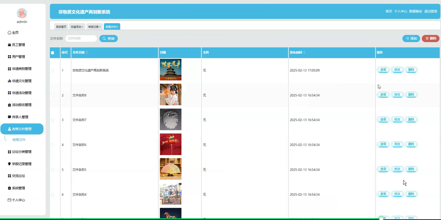441x220 pixels.
Task: Switch to 系统首页 tab
Action: (x=61, y=27)
